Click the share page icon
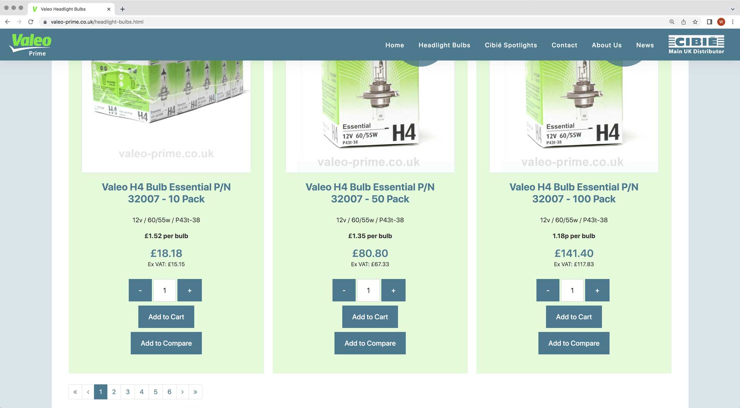The width and height of the screenshot is (740, 408). pyautogui.click(x=683, y=22)
